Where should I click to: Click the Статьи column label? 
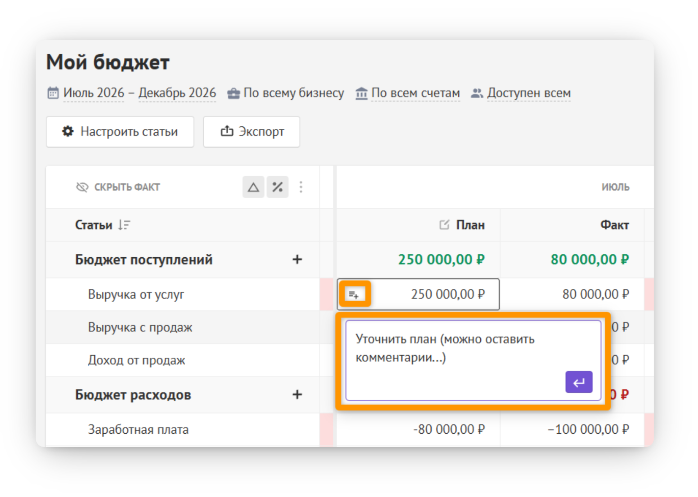coord(94,225)
